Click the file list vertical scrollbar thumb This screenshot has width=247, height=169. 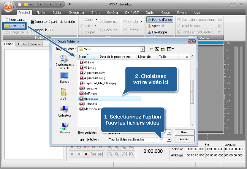tap(192, 92)
